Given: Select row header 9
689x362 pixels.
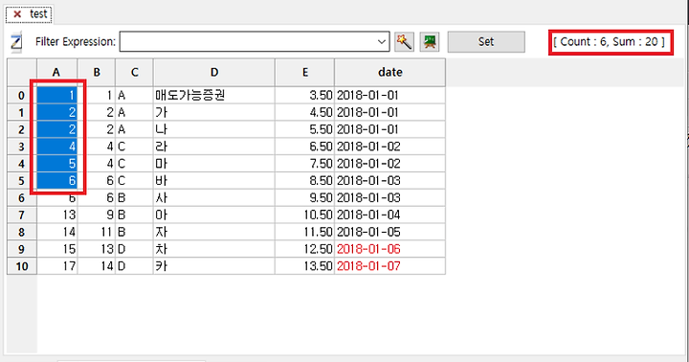Looking at the screenshot, I should tap(22, 249).
